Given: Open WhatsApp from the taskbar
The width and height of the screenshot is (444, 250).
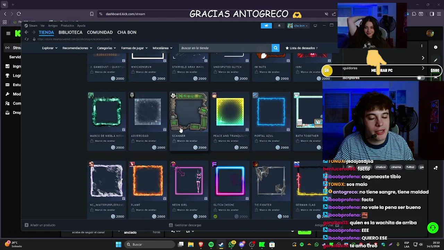Looking at the screenshot, I should click(x=232, y=244).
